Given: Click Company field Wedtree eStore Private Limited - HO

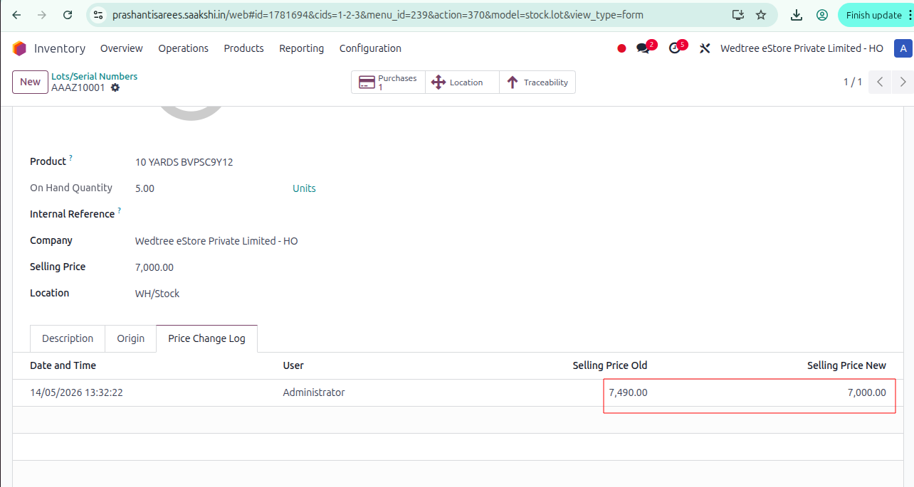Looking at the screenshot, I should [x=216, y=241].
